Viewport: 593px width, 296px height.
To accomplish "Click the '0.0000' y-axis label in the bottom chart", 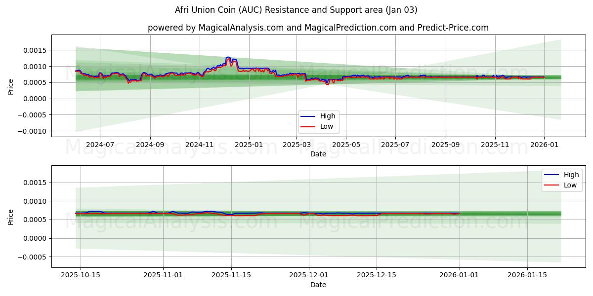I will [36, 238].
